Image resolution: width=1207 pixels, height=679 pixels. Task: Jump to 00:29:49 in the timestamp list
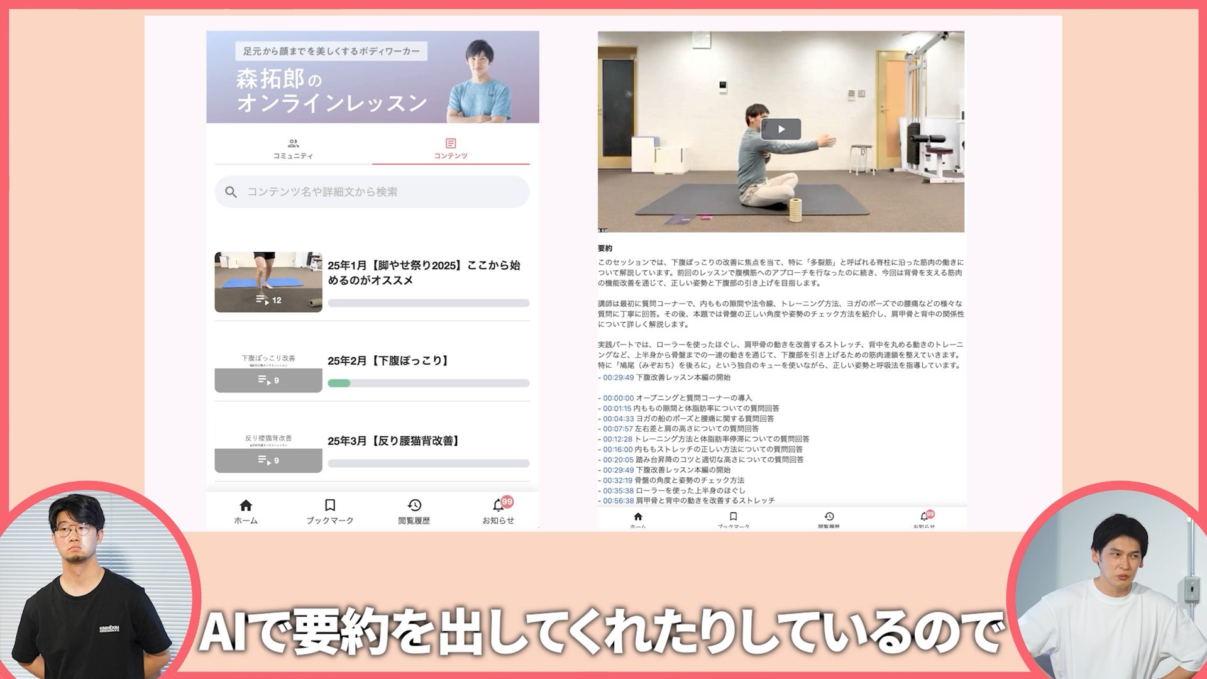coord(618,470)
